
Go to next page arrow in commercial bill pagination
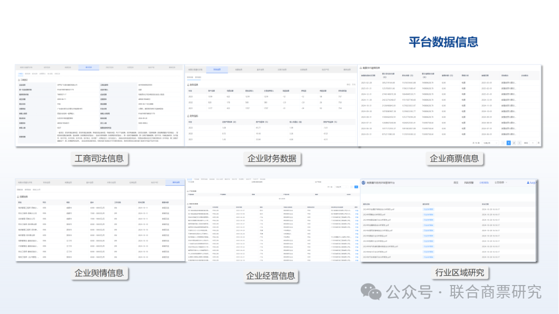519,142
